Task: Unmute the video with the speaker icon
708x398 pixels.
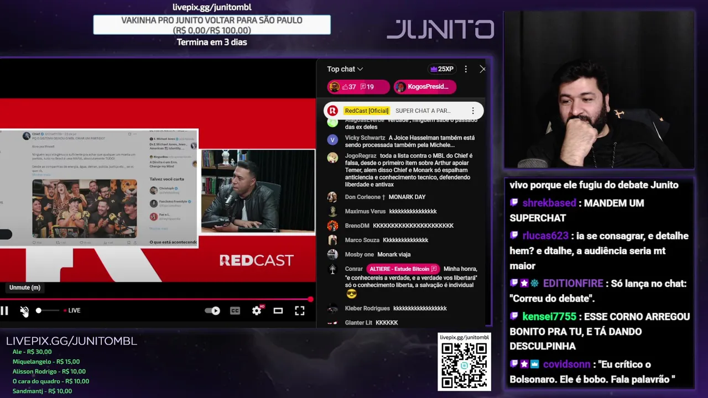Action: click(24, 311)
